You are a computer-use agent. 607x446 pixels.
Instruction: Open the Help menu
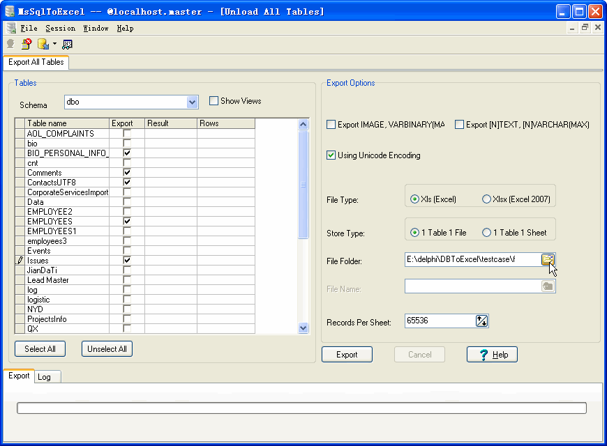(125, 29)
